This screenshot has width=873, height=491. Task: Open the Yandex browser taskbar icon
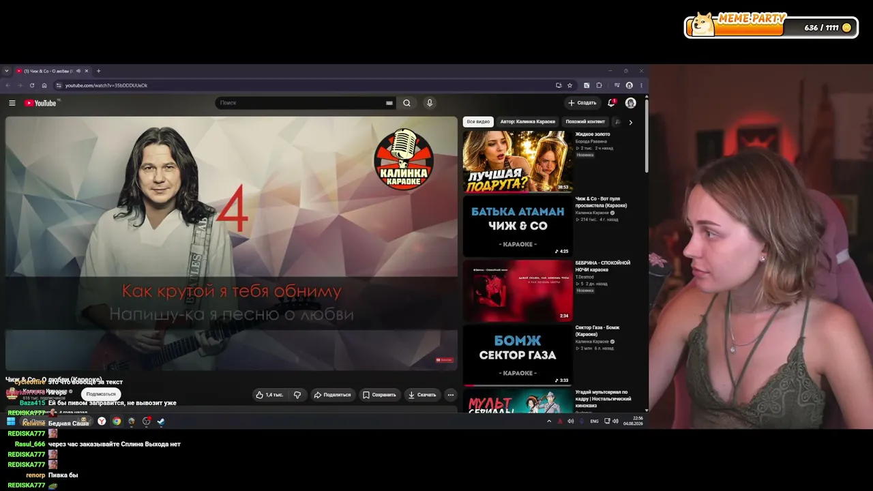click(102, 421)
